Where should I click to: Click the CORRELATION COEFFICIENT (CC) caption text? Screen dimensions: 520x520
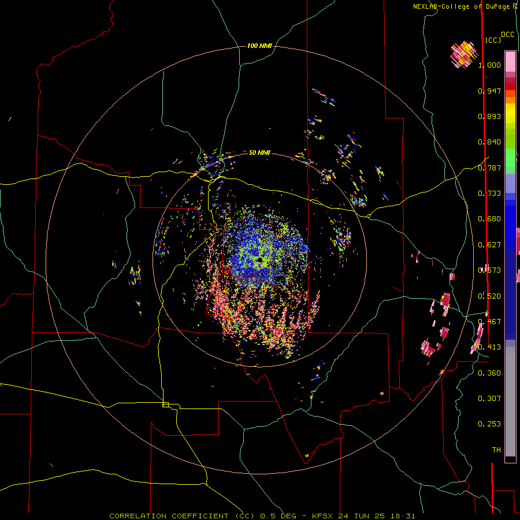pyautogui.click(x=182, y=516)
